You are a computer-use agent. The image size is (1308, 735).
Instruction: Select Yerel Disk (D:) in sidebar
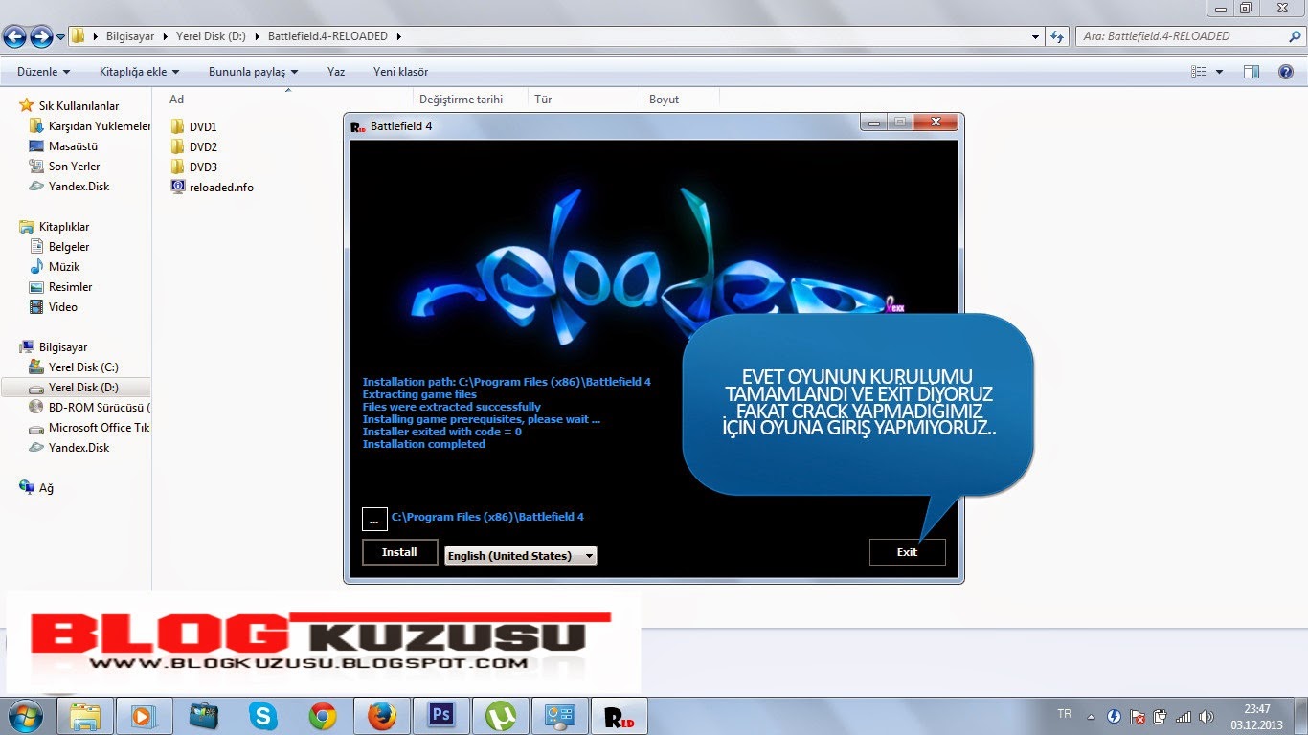(76, 388)
